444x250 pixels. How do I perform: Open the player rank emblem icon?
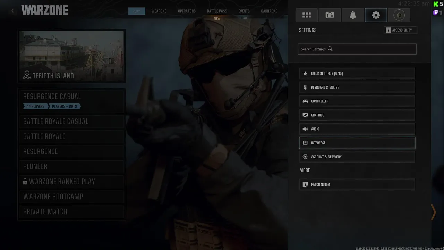tap(399, 15)
